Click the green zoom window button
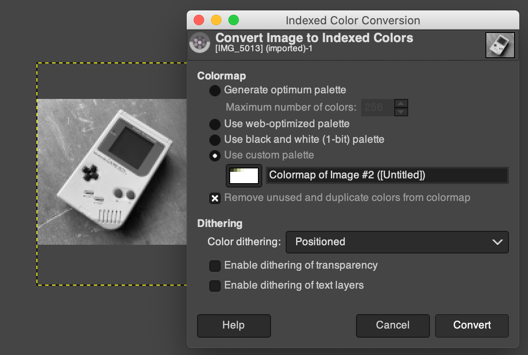The width and height of the screenshot is (528, 355). pos(234,20)
